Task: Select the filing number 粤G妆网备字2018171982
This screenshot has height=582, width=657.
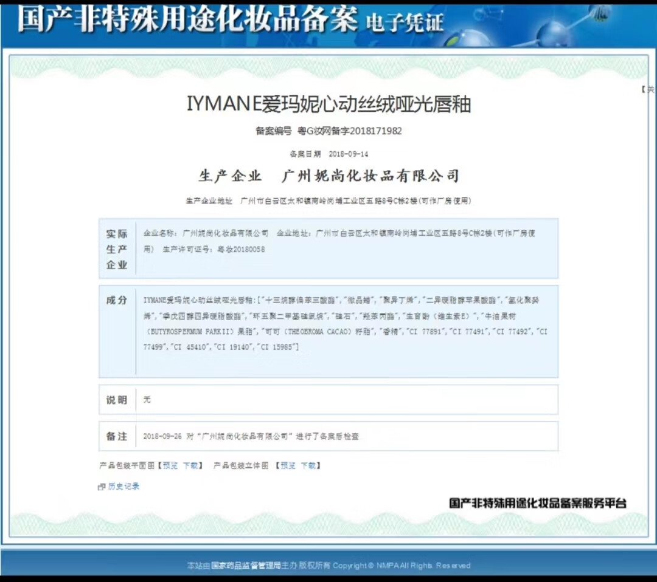Action: [x=349, y=131]
